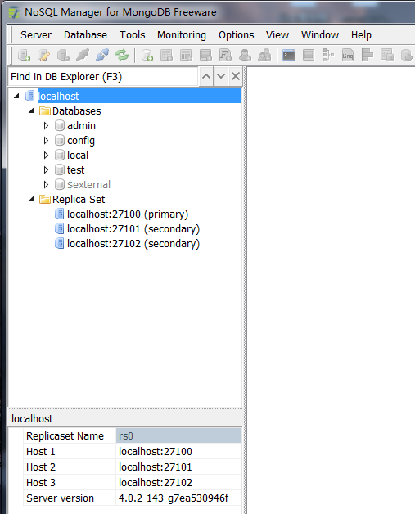The height and width of the screenshot is (514, 415).
Task: Click the tree structure toolbar icon
Action: coord(328,55)
